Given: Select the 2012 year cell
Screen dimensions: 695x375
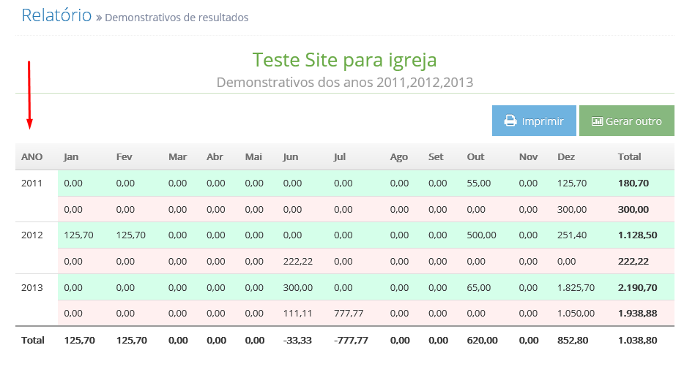Looking at the screenshot, I should (x=32, y=235).
